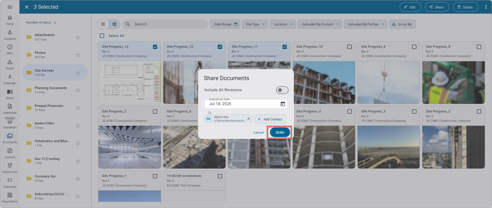Open Documents from the sidebar
This screenshot has height=208, width=492.
point(10,138)
